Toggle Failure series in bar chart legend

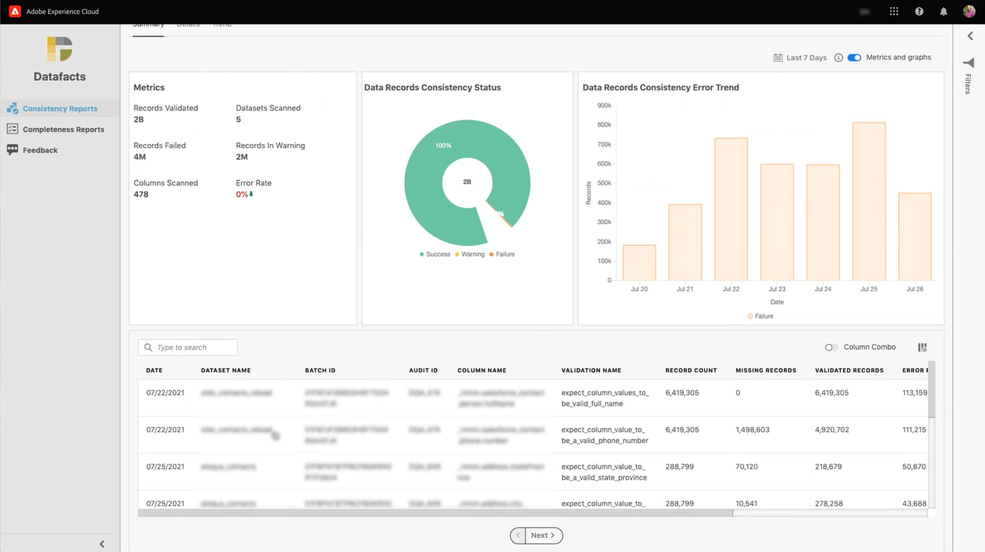pos(761,316)
